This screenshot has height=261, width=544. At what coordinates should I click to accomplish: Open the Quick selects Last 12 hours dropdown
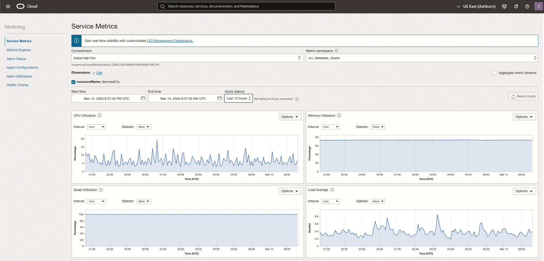click(x=239, y=98)
